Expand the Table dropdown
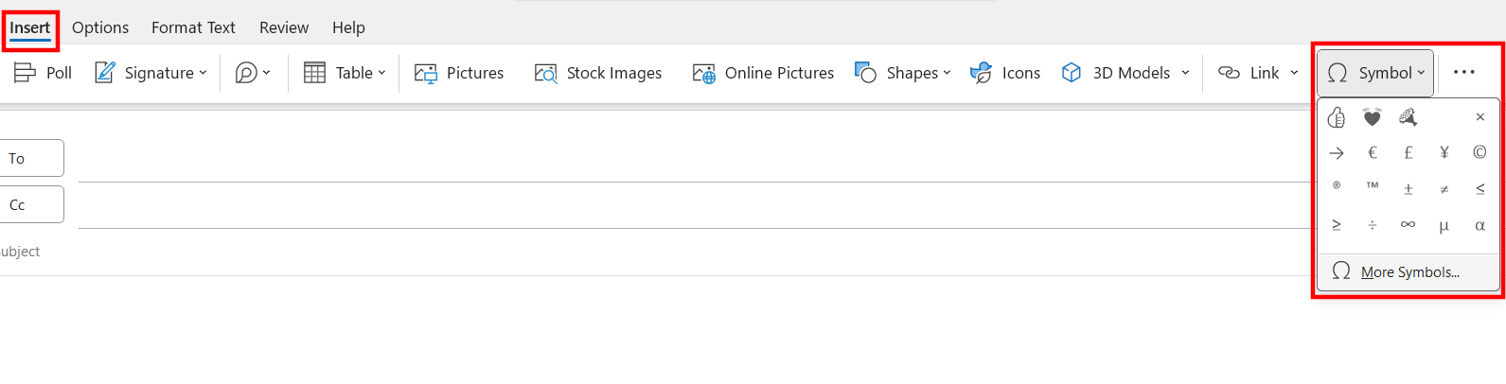This screenshot has height=384, width=1506. click(381, 73)
